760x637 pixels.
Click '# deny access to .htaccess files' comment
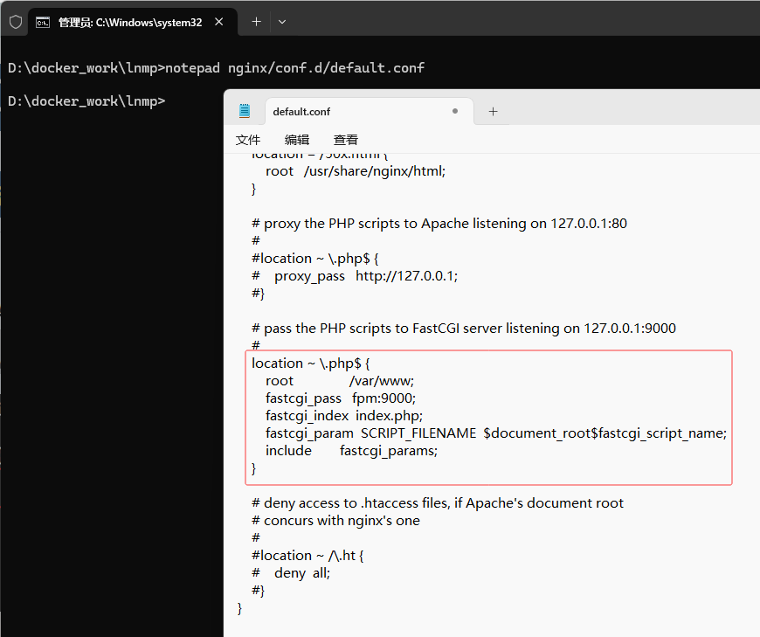438,503
